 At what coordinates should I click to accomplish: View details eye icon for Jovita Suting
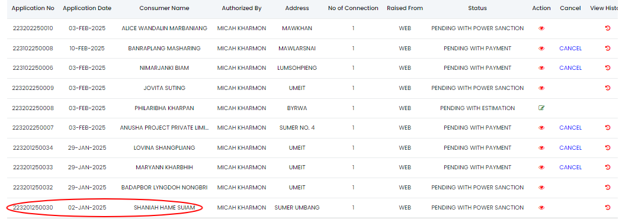coord(541,88)
